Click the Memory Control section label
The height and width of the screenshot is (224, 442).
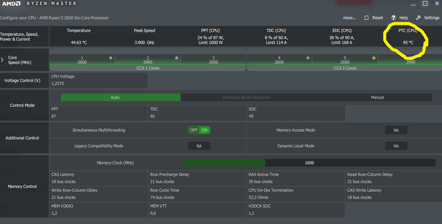(x=22, y=187)
